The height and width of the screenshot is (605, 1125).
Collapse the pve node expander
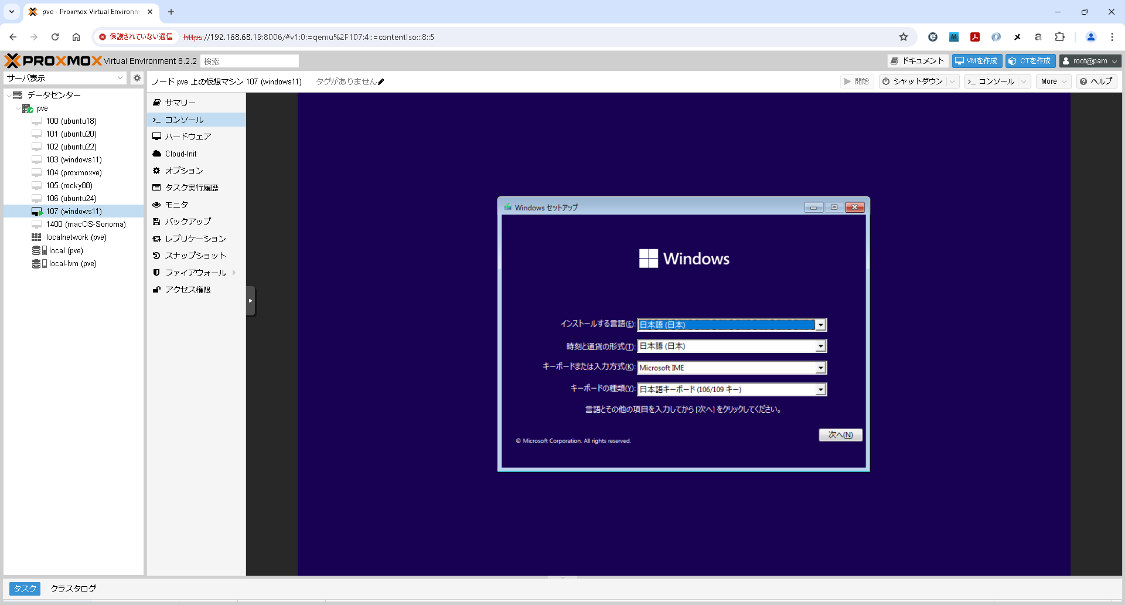(18, 108)
